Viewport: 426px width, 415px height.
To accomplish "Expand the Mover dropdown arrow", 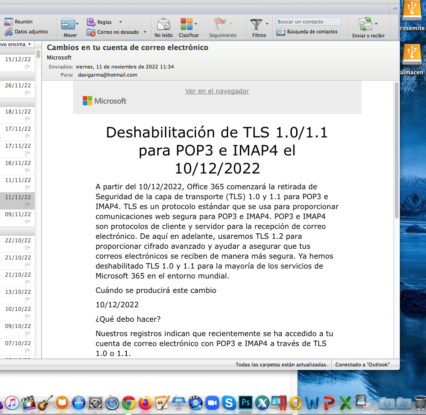I will tap(78, 24).
